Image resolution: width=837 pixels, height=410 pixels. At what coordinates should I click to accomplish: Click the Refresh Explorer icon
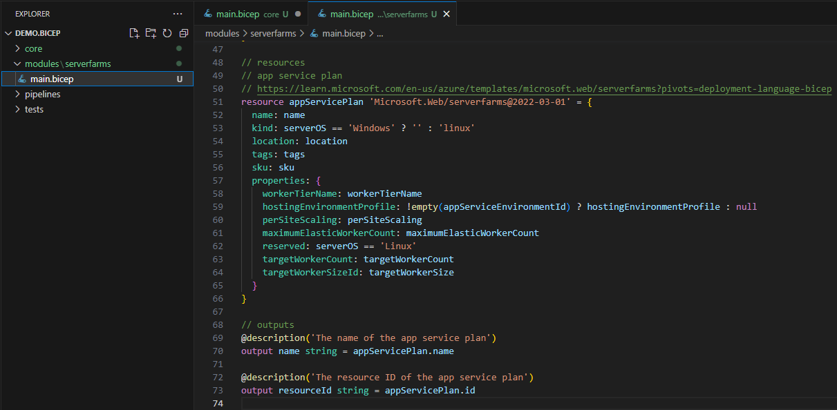(167, 32)
